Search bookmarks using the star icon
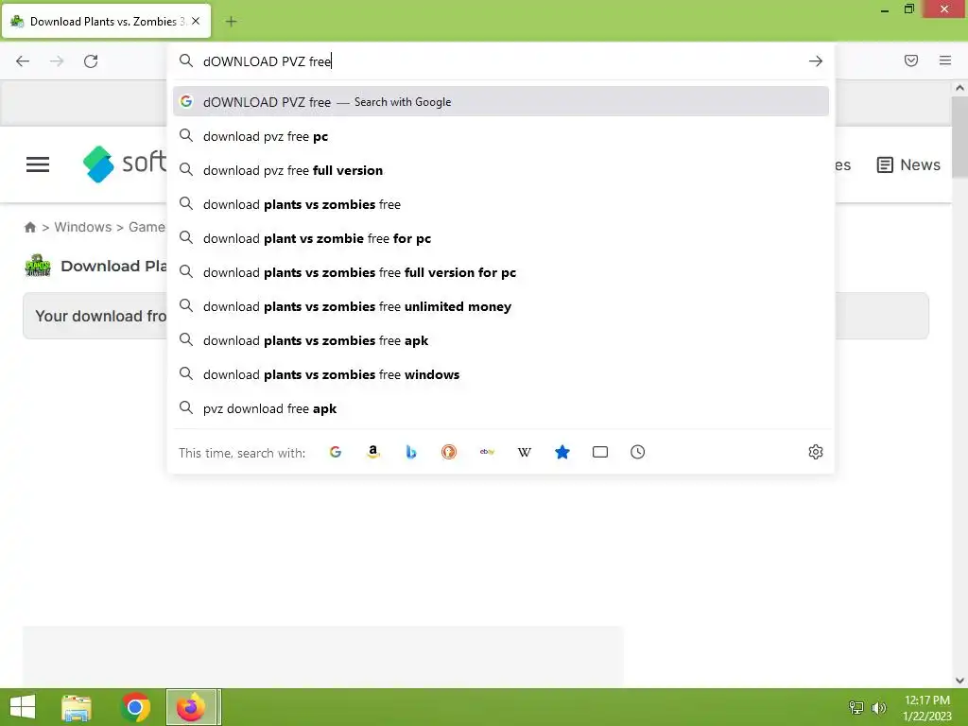968x726 pixels. click(x=562, y=452)
